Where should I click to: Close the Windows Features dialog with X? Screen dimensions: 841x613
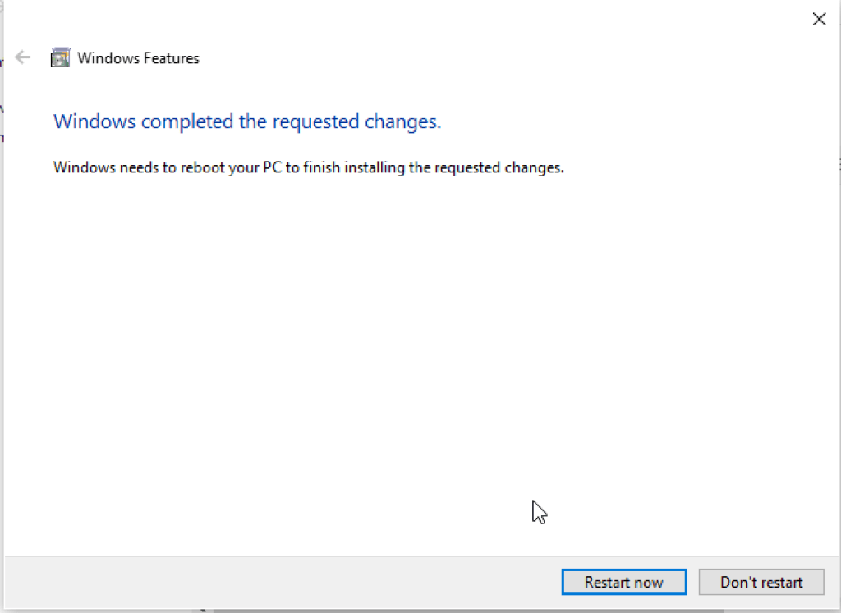point(819,19)
